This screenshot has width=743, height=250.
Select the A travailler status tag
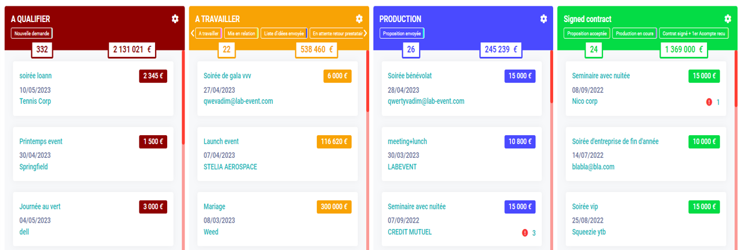(x=209, y=34)
